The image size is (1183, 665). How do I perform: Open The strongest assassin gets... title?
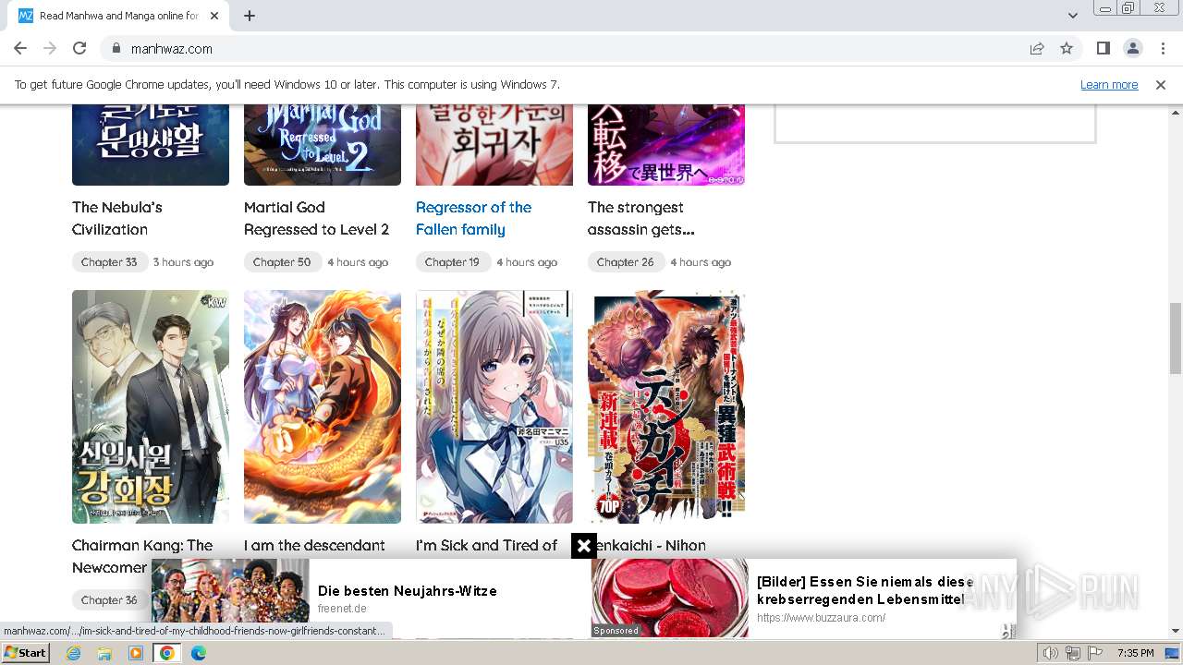coord(640,218)
